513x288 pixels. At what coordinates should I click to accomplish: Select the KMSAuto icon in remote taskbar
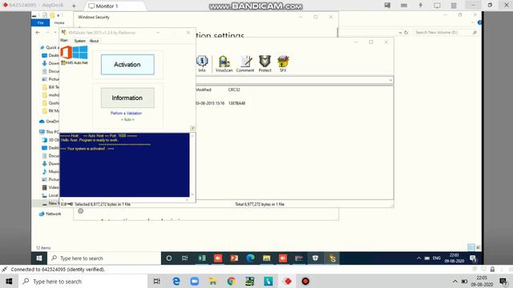[x=332, y=258]
